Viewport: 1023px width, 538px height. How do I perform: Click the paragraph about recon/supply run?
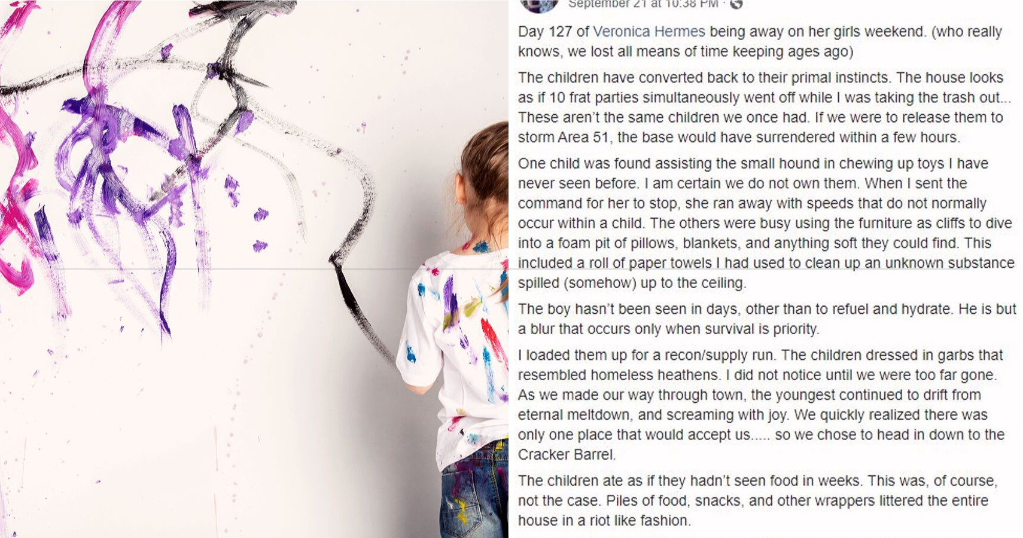(761, 405)
